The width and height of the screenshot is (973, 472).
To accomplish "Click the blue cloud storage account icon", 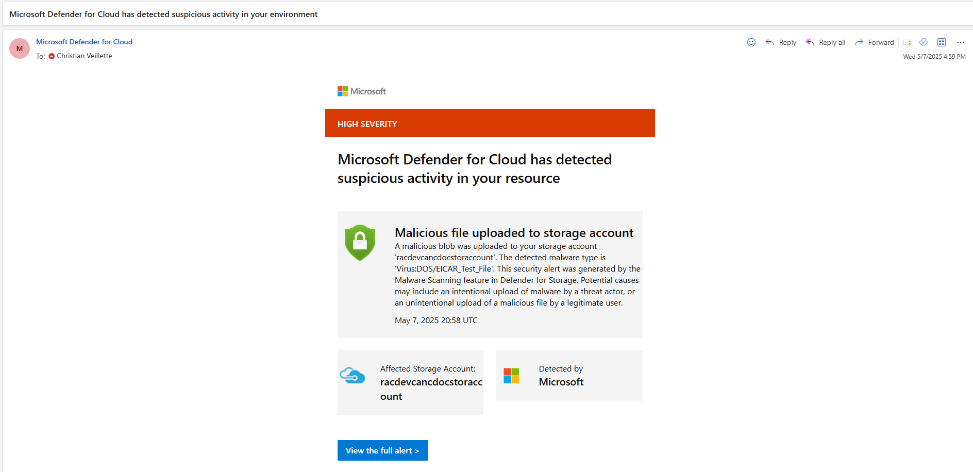I will coord(353,375).
